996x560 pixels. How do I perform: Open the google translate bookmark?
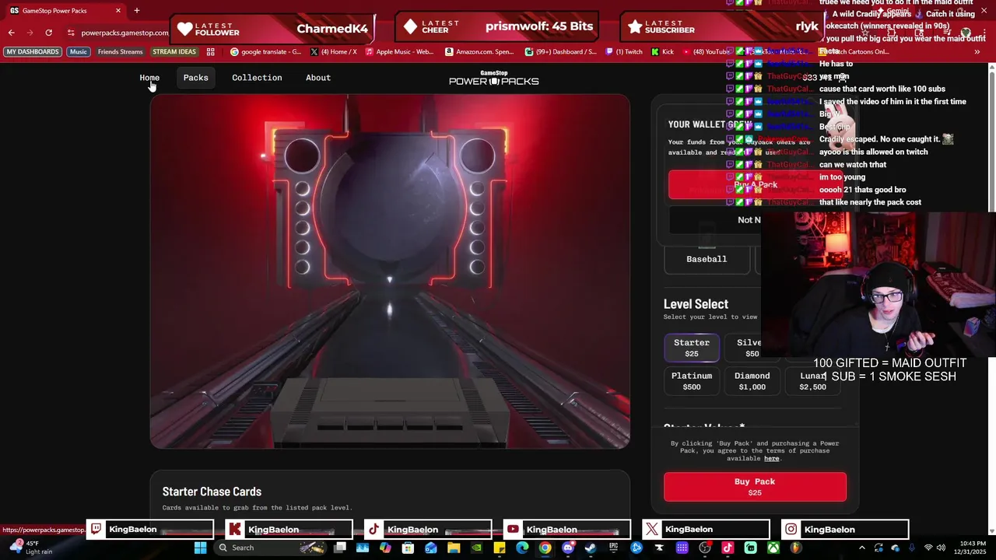[x=265, y=52]
